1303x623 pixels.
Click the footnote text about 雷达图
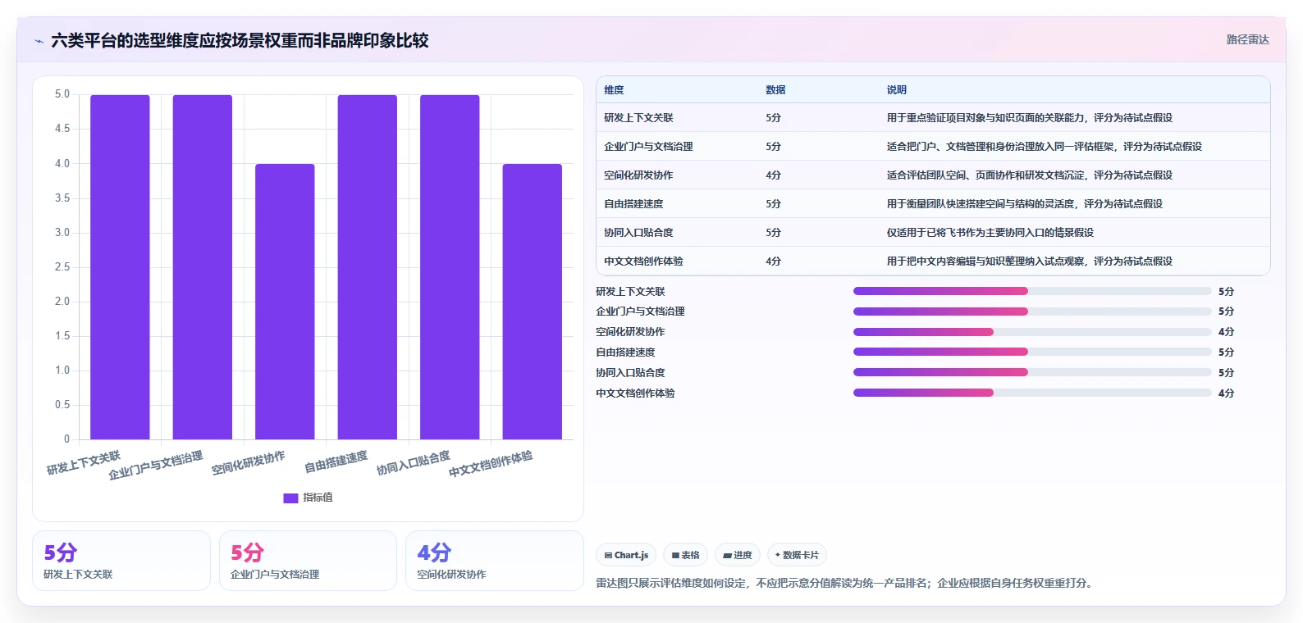[x=846, y=584]
